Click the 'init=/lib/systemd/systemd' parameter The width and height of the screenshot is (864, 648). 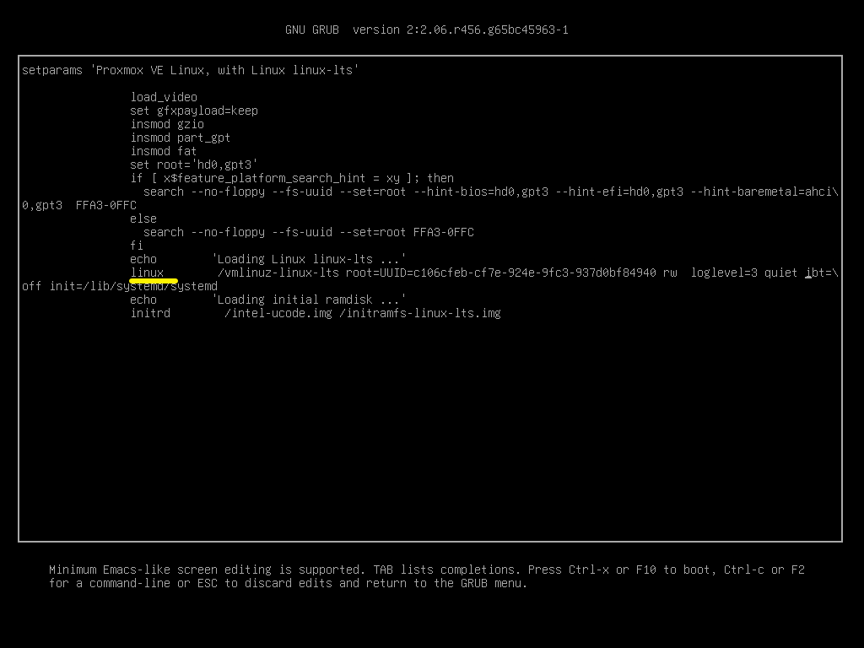click(134, 287)
